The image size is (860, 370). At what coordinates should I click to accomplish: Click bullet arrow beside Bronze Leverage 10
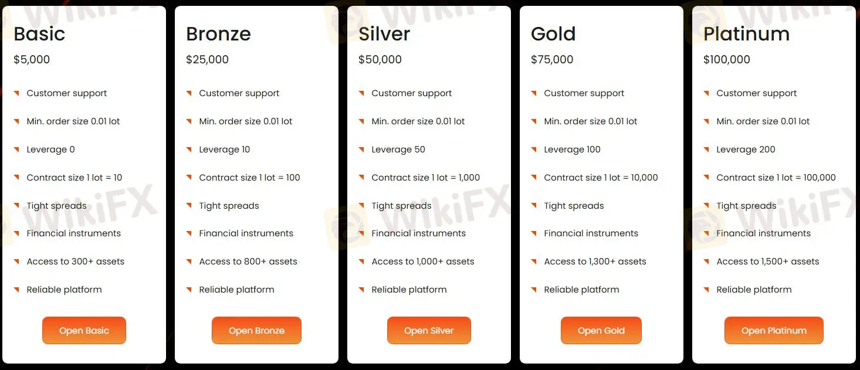click(x=189, y=149)
